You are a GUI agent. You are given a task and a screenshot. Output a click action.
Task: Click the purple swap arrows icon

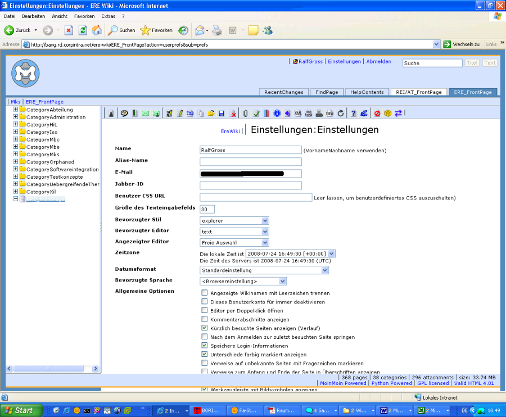coord(398,113)
